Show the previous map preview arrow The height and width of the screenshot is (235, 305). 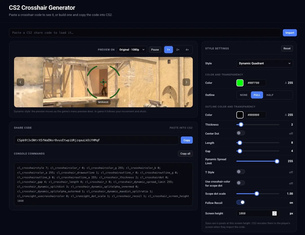(x=20, y=82)
